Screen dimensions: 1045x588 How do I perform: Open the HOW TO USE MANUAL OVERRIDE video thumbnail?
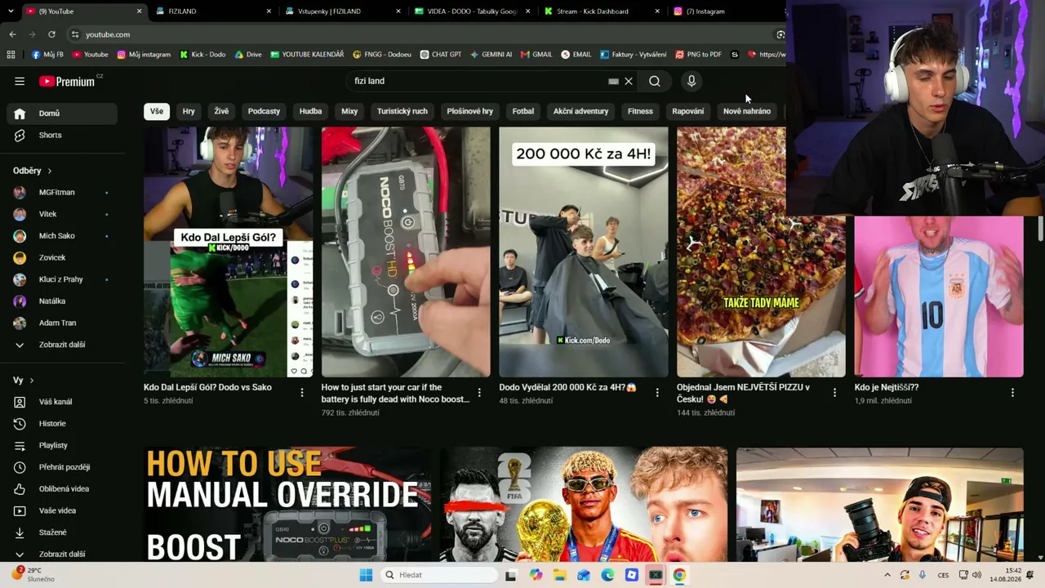coord(287,505)
